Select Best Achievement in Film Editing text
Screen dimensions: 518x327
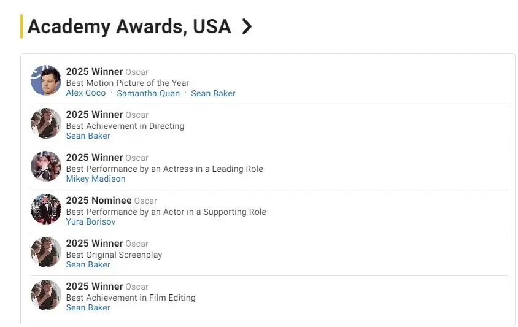pyautogui.click(x=131, y=298)
